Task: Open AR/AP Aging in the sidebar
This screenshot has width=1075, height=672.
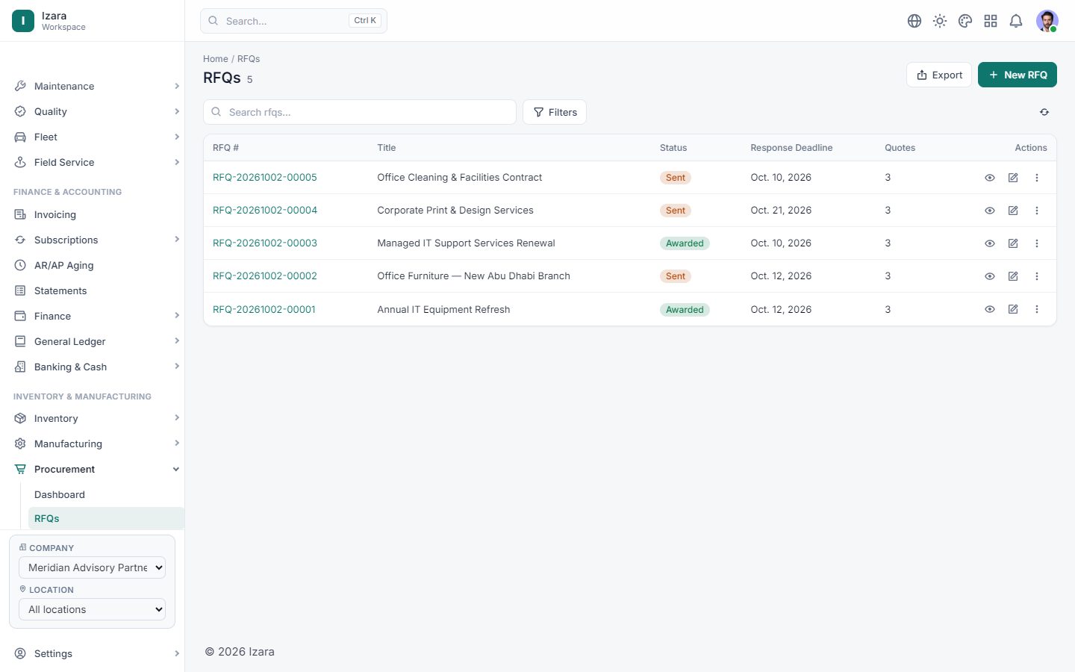Action: coord(96,265)
